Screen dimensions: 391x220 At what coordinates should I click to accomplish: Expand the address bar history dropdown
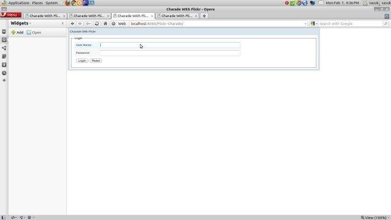[305, 24]
